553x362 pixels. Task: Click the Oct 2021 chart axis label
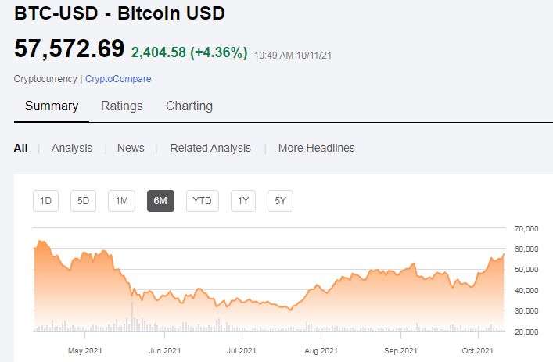pos(479,350)
